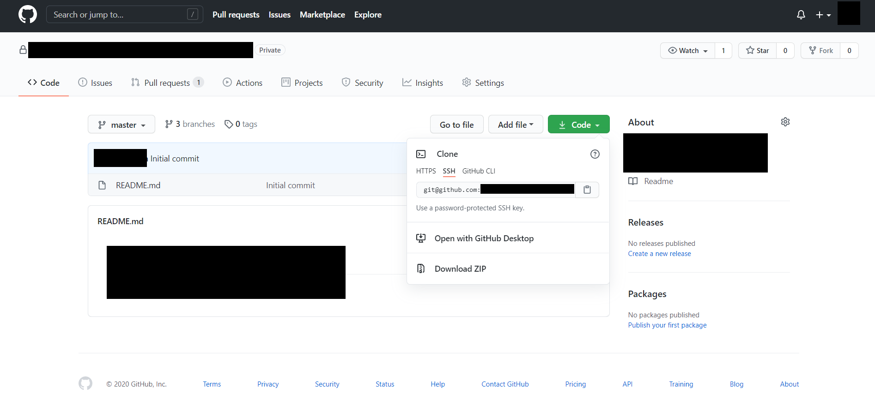Click the Go to file button
Viewport: 875px width, 411px height.
click(457, 125)
